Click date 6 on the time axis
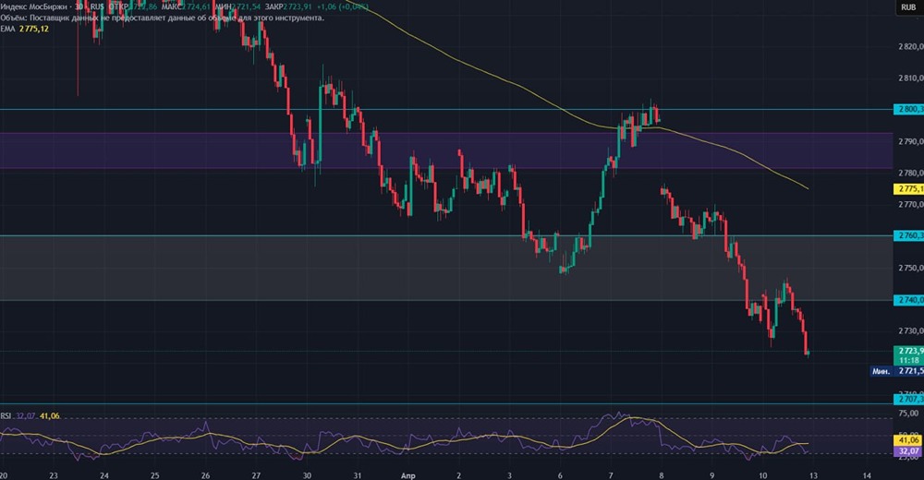This screenshot has height=480, width=924. coord(560,475)
